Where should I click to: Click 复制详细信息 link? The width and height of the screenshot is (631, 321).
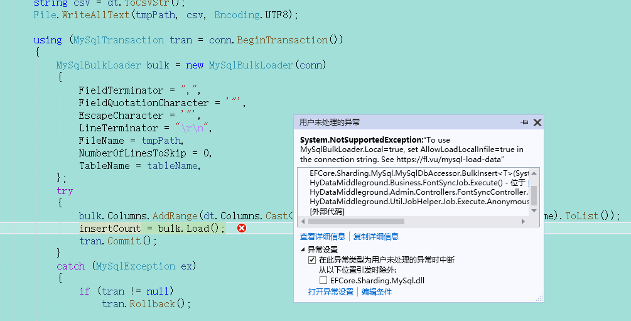pyautogui.click(x=375, y=237)
